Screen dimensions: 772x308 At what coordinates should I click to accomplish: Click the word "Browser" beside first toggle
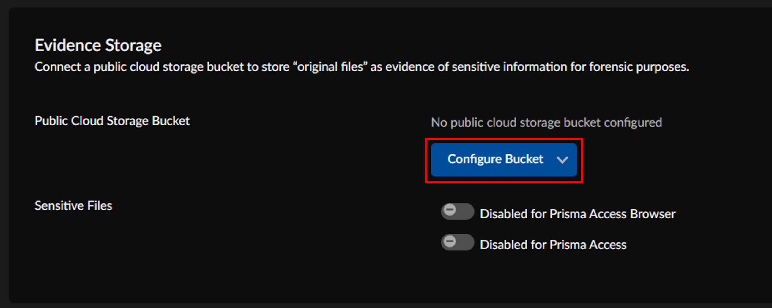(653, 214)
